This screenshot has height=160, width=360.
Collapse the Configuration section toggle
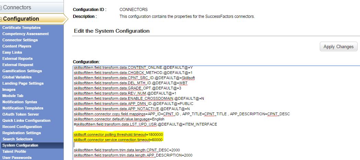(1, 19)
